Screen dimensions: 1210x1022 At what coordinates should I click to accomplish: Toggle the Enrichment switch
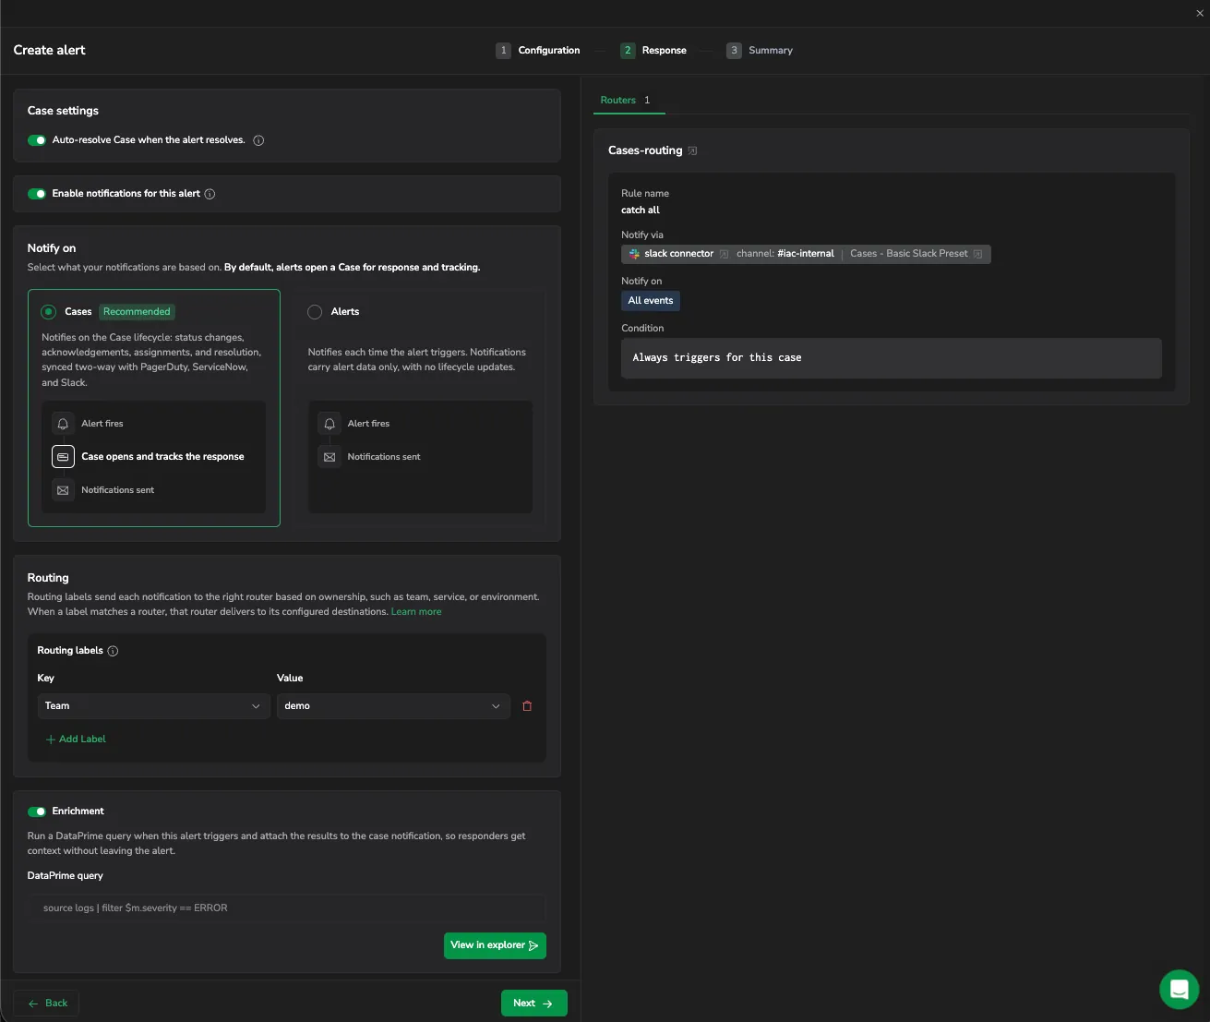pyautogui.click(x=37, y=812)
